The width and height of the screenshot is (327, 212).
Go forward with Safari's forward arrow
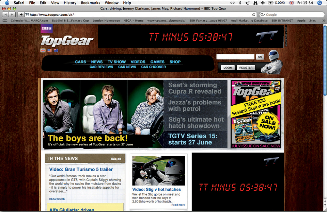[12, 15]
